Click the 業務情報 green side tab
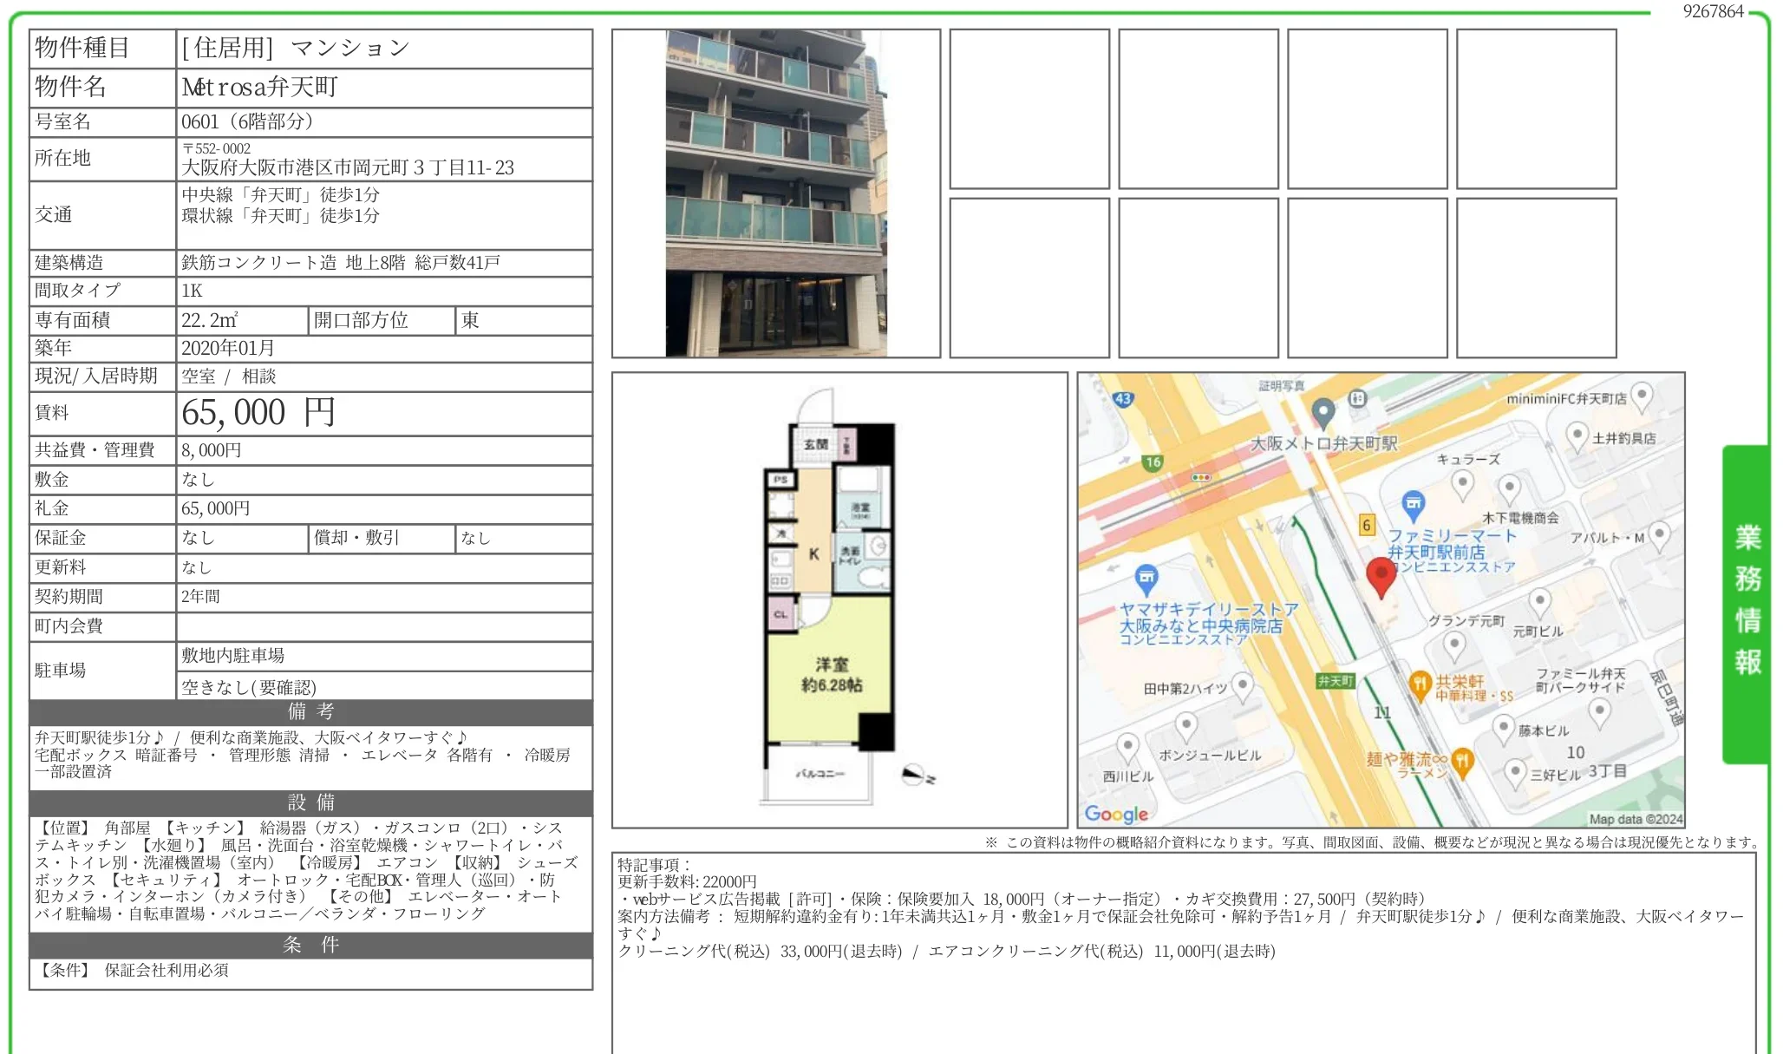The height and width of the screenshot is (1054, 1783). pos(1746,603)
